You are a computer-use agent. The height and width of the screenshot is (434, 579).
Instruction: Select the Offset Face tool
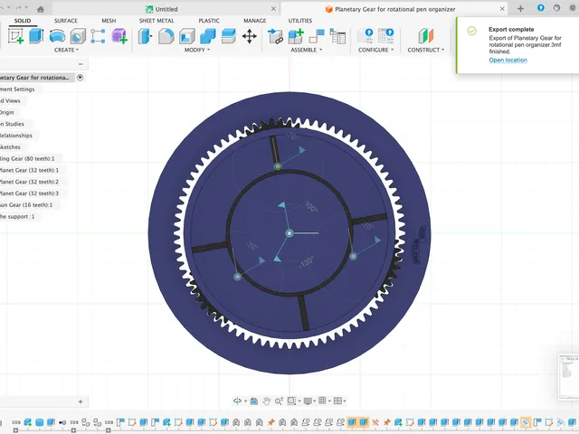pyautogui.click(x=229, y=36)
